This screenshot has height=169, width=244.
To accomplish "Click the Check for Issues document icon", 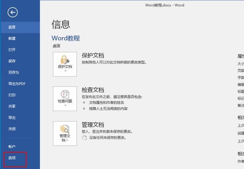I will pyautogui.click(x=65, y=94).
